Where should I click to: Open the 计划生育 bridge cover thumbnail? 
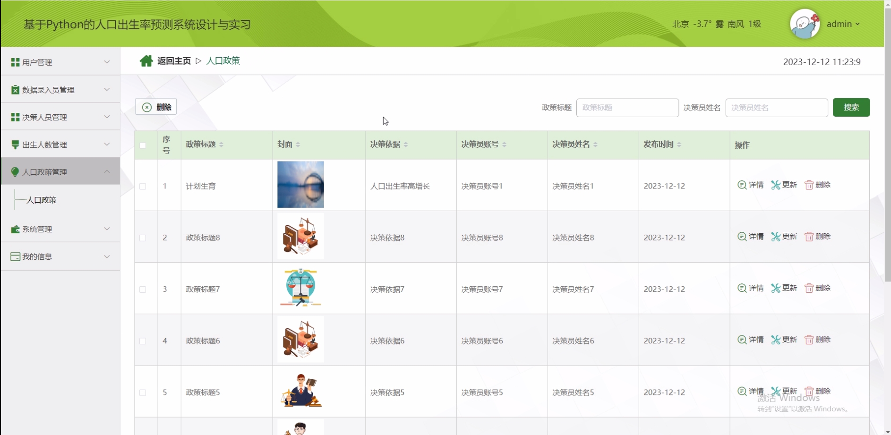[x=300, y=185]
